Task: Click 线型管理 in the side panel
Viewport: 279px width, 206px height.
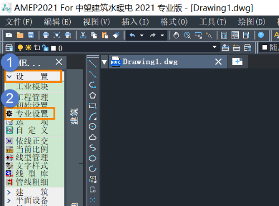Action: point(32,158)
